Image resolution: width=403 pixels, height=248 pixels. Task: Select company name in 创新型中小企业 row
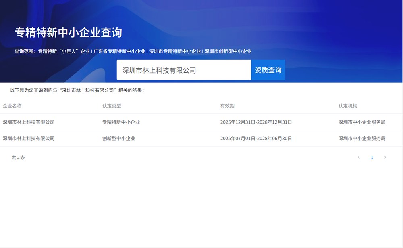(29, 138)
